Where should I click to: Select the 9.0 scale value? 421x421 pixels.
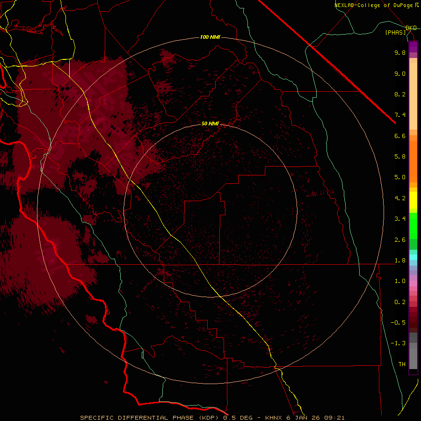(x=400, y=73)
